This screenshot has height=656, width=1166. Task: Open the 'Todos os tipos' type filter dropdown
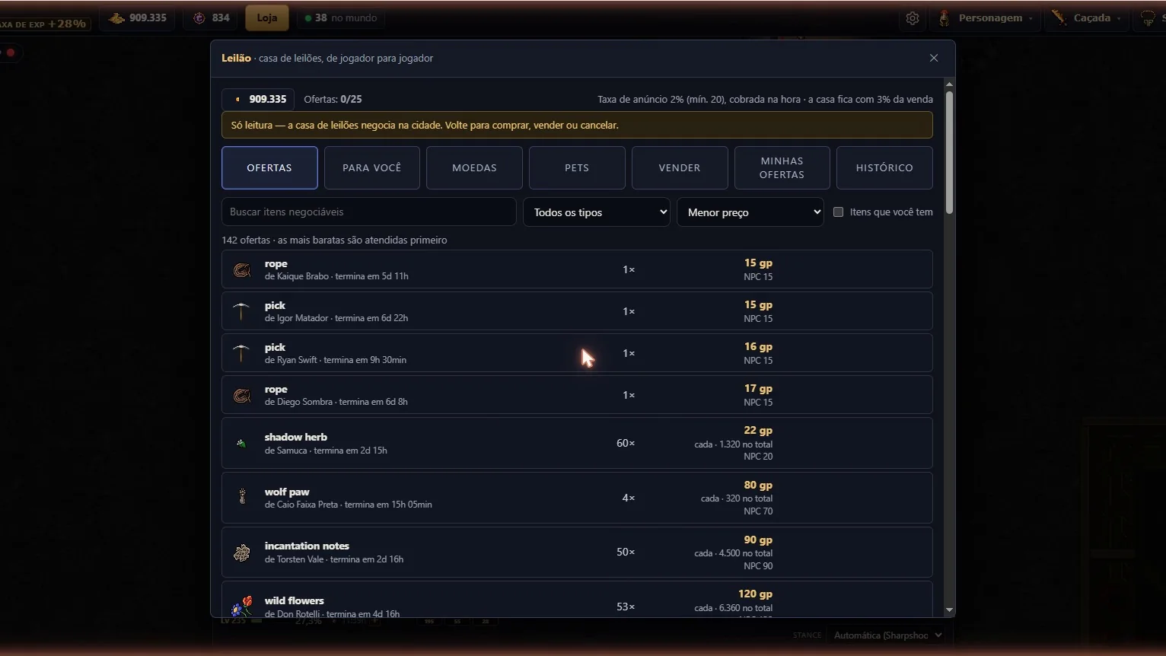tap(597, 212)
